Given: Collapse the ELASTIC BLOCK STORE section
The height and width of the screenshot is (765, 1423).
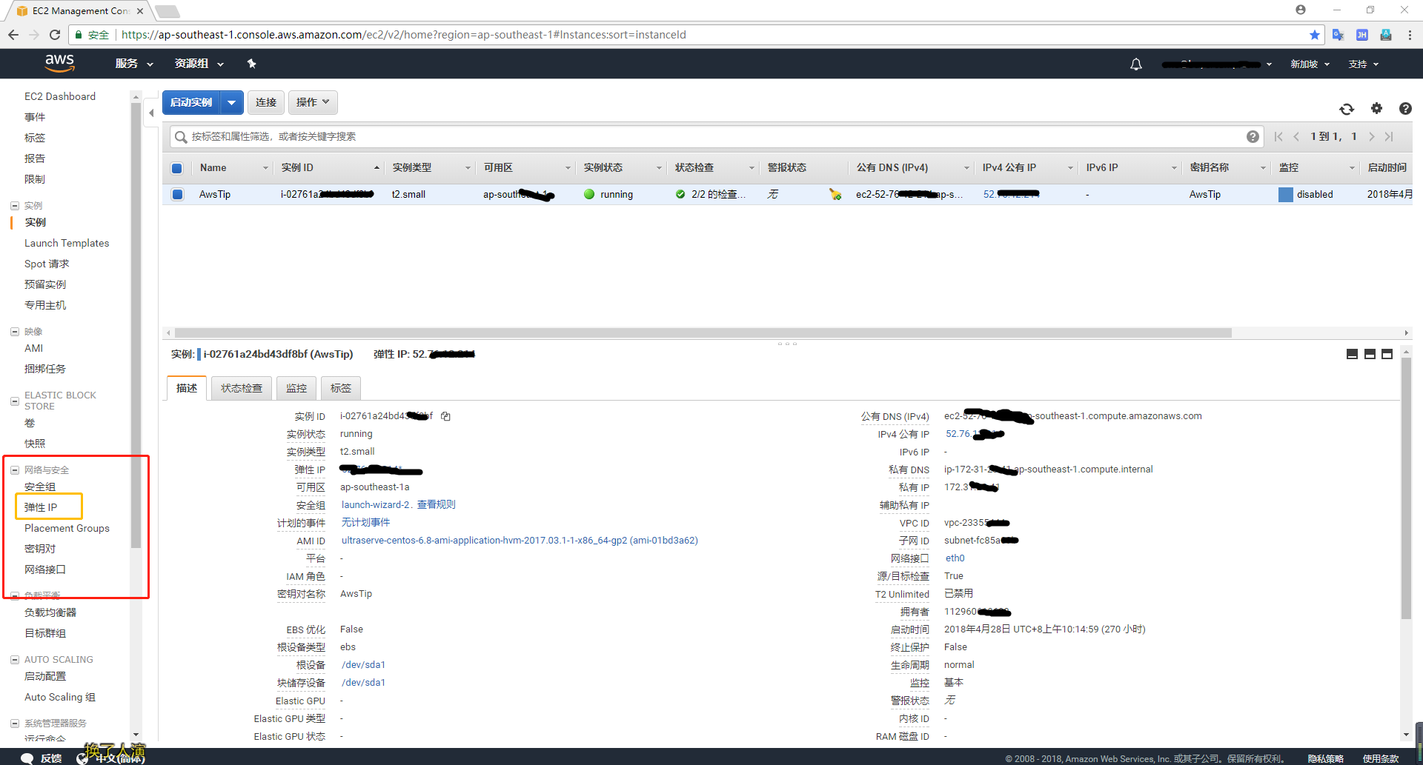Looking at the screenshot, I should click(15, 401).
